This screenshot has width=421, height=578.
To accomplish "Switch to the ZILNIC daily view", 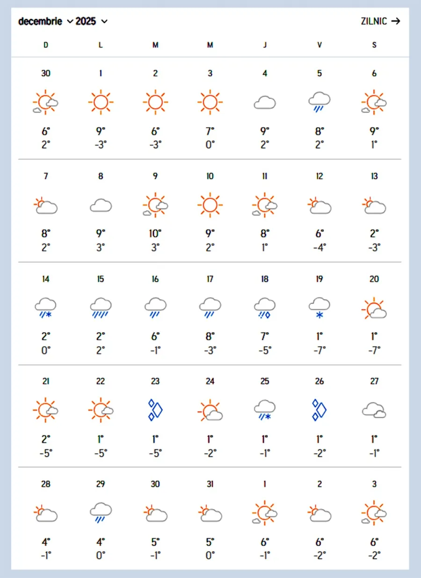I will (380, 21).
